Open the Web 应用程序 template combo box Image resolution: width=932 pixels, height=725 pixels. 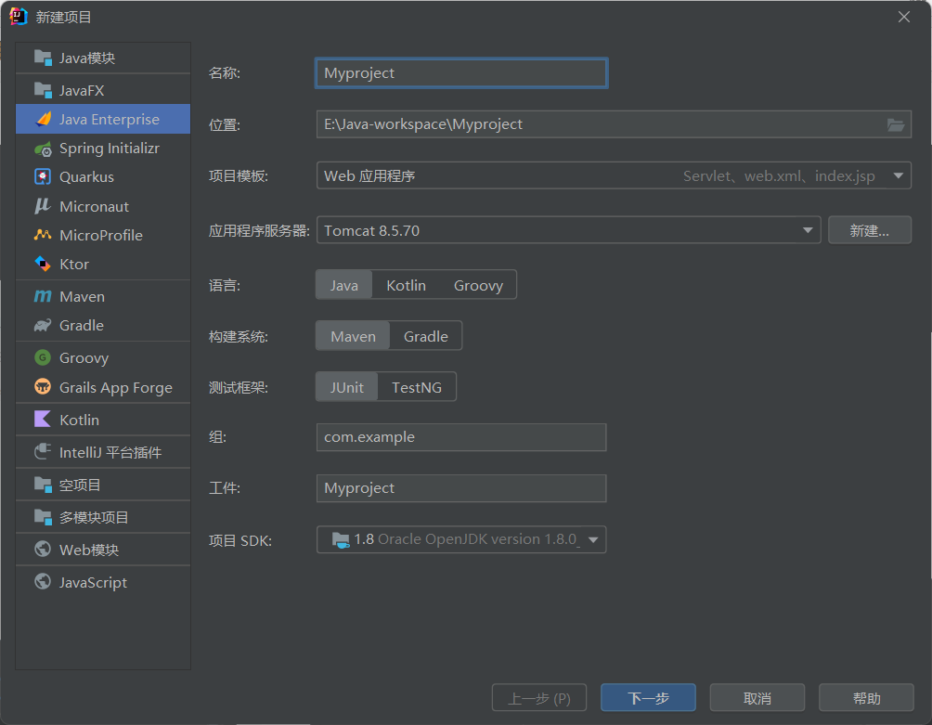click(614, 175)
